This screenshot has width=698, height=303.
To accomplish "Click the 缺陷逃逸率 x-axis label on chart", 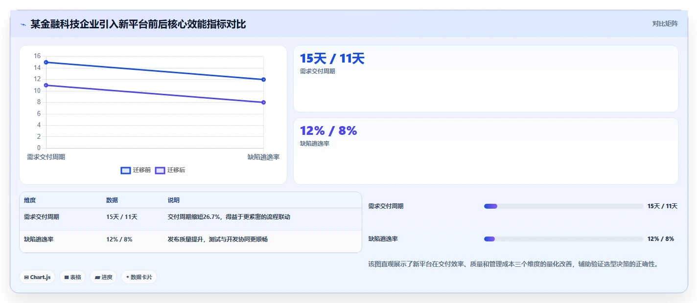I will click(x=263, y=157).
